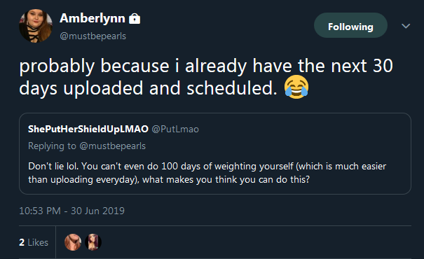Image resolution: width=424 pixels, height=259 pixels.
Task: Click the "30 Jun 2019" date portion
Action: pos(97,211)
